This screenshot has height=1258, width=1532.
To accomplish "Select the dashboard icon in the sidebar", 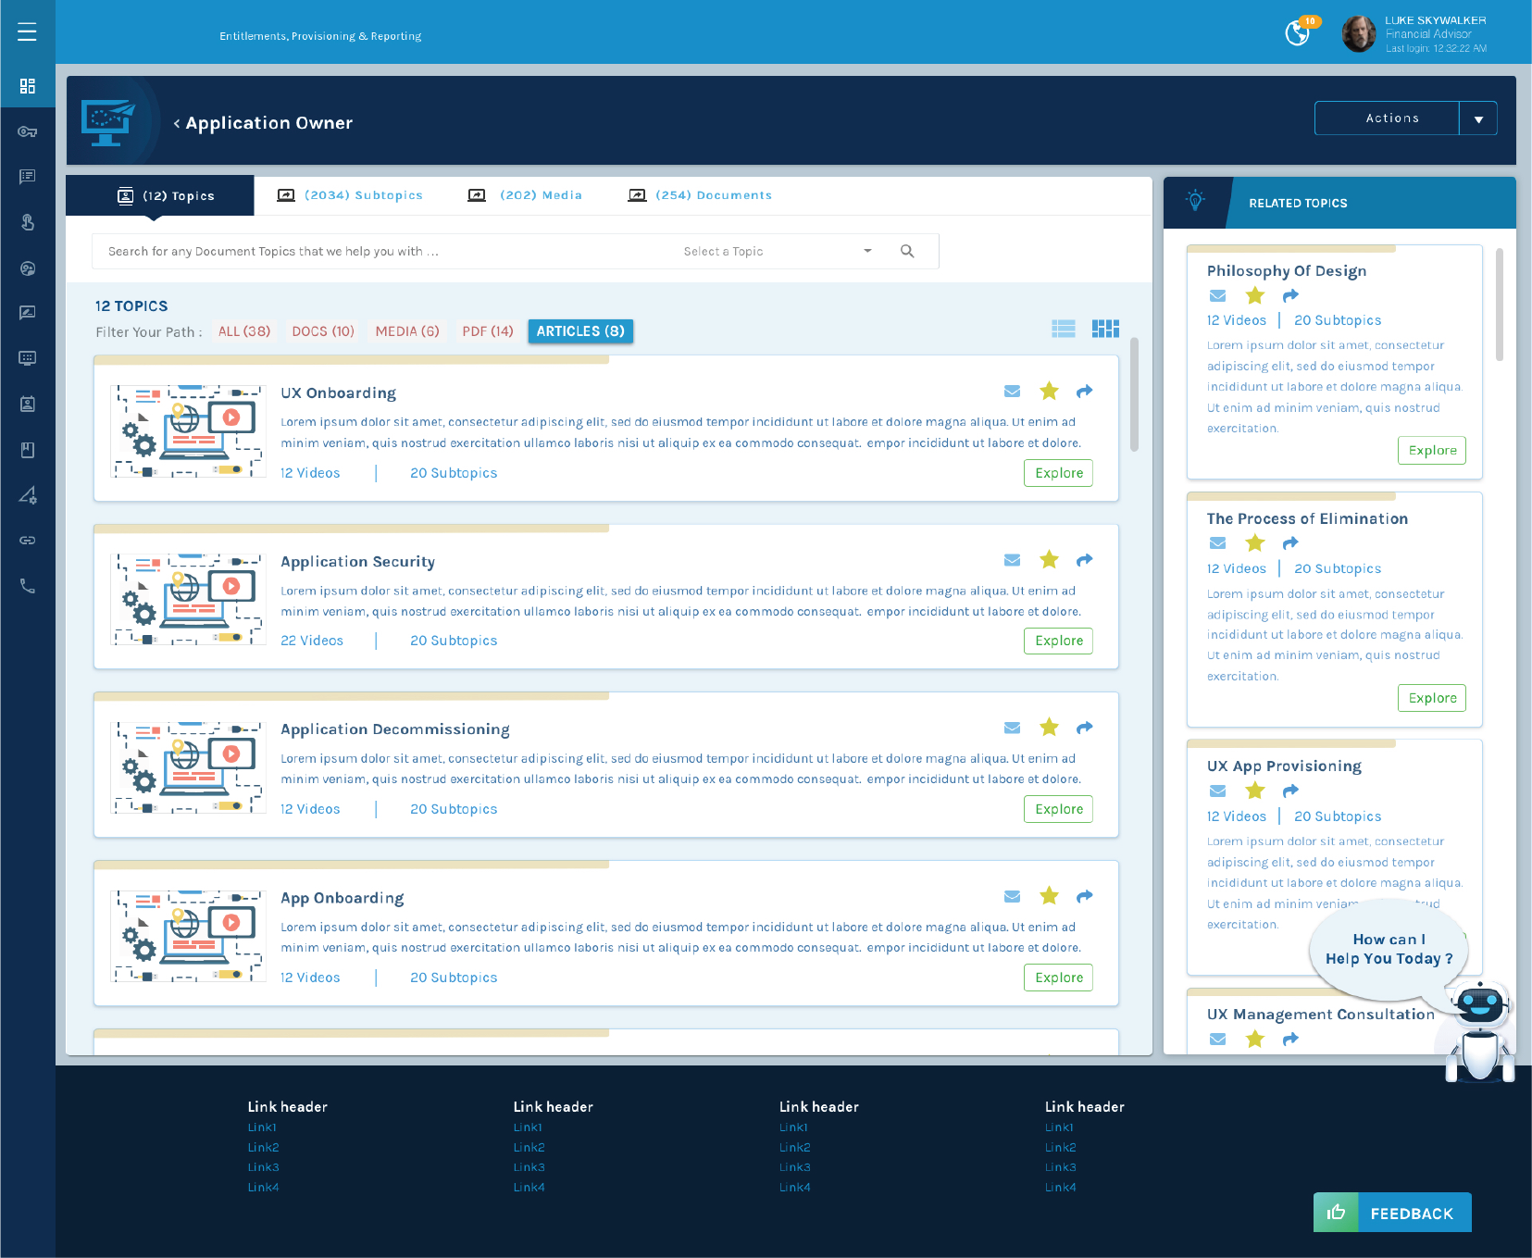I will click(x=28, y=85).
